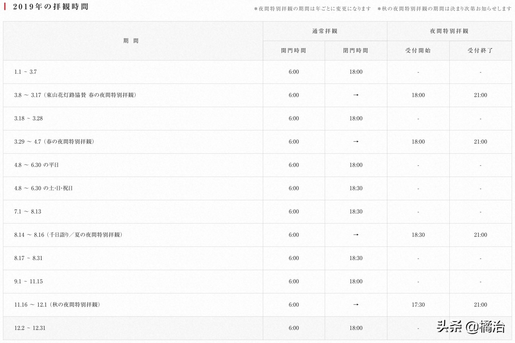Image resolution: width=515 pixels, height=343 pixels.
Task: Select the note saying 年ごとに変更になります
Action: (312, 9)
